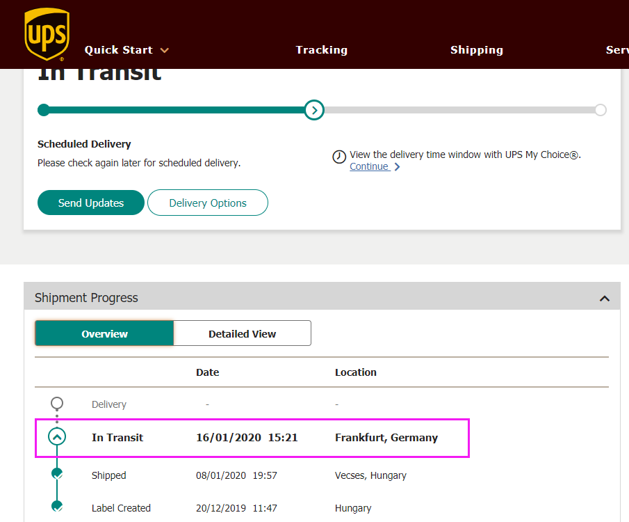Click the progress bar start point
The width and height of the screenshot is (629, 522).
pyautogui.click(x=44, y=109)
